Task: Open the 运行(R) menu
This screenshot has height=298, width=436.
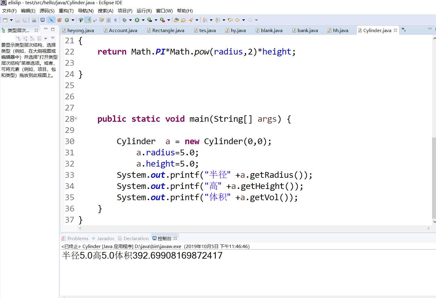Action: (144, 11)
